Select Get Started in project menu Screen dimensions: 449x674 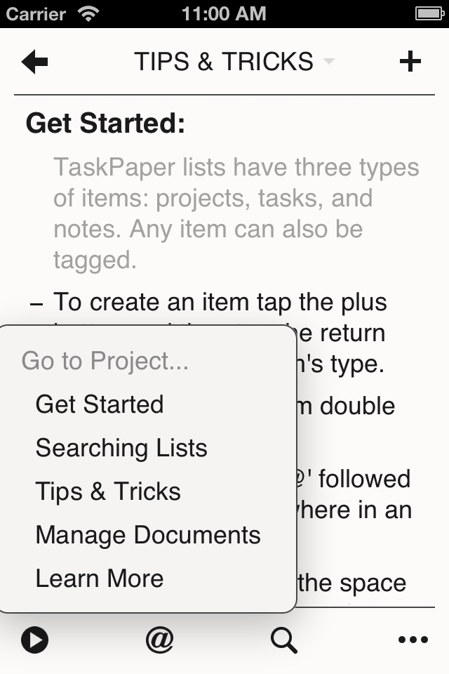click(100, 404)
